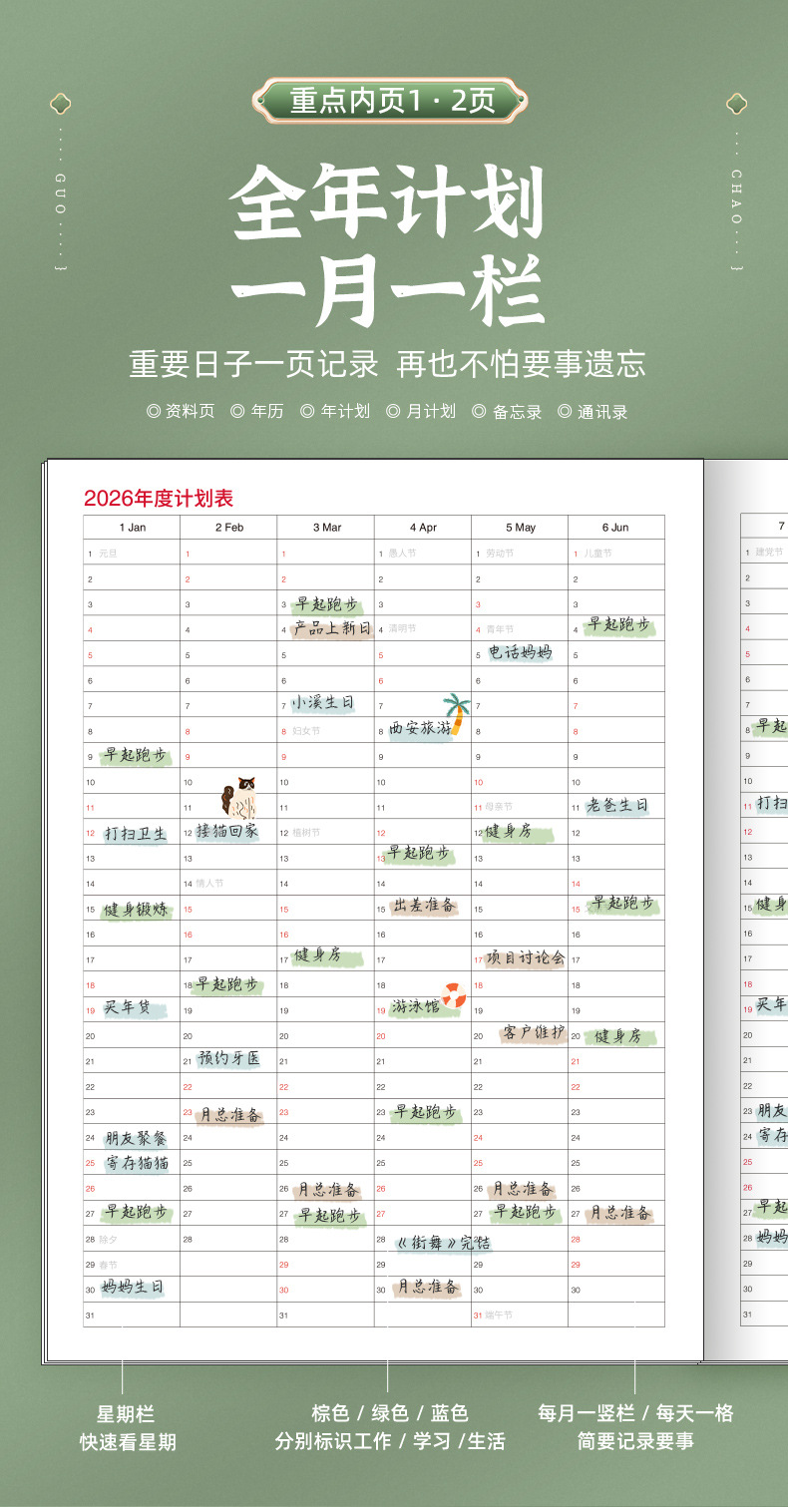Click the 元旦 holiday label on January 1

coord(108,554)
